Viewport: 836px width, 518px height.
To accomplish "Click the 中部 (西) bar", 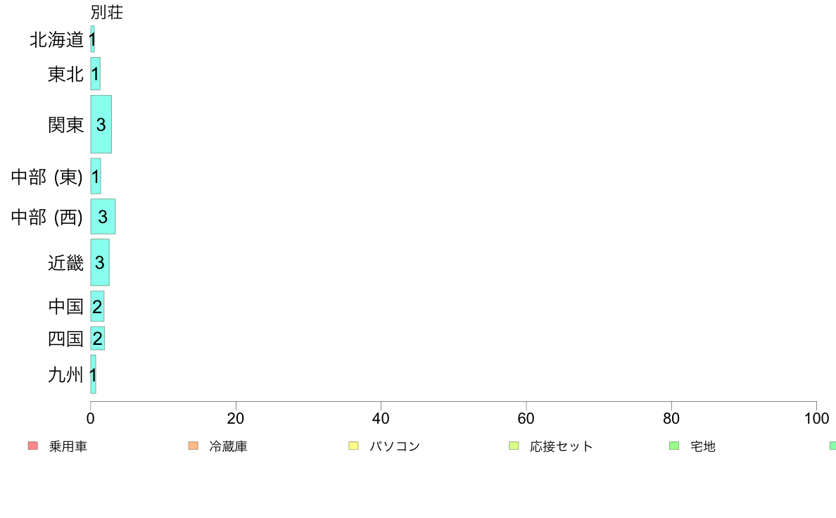I will click(103, 217).
